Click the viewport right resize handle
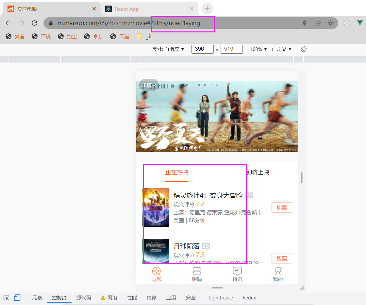 pos(302,178)
